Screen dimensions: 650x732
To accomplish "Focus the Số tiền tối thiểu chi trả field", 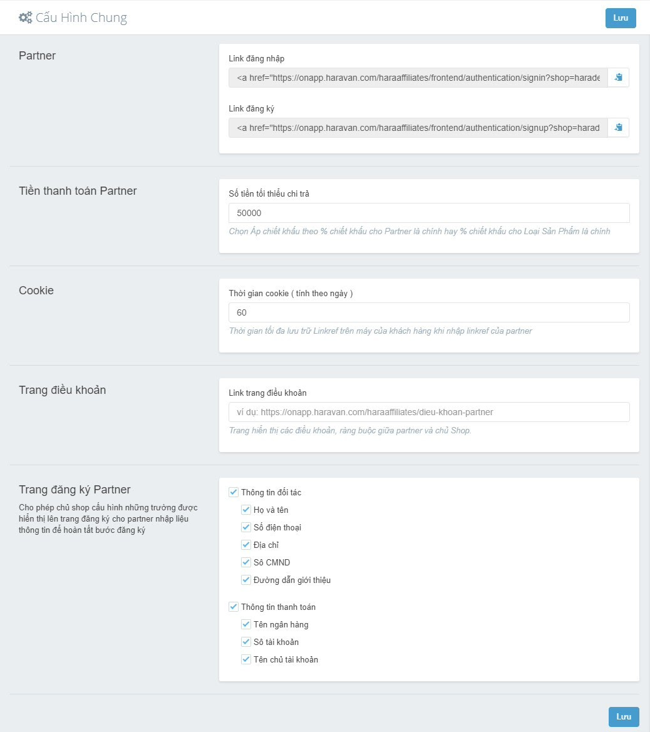I will tap(429, 213).
